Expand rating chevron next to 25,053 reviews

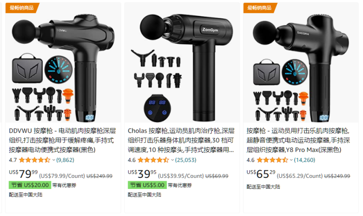click(x=172, y=160)
